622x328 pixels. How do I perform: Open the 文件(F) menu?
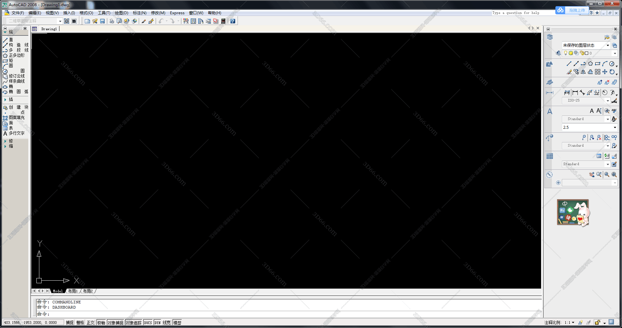tap(18, 13)
